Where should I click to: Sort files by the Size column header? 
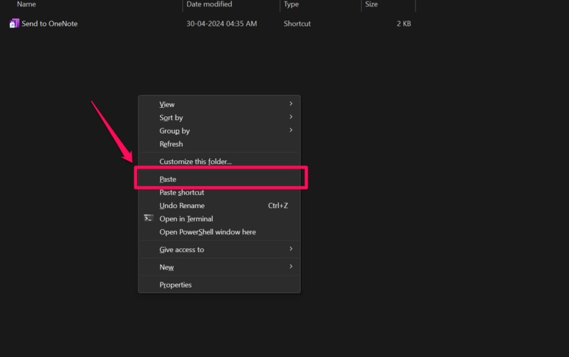pyautogui.click(x=371, y=4)
